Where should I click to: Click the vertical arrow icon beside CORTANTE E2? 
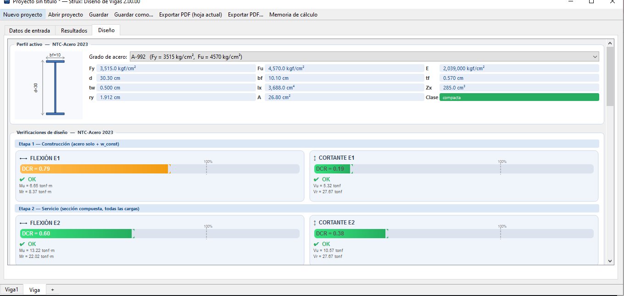point(315,223)
